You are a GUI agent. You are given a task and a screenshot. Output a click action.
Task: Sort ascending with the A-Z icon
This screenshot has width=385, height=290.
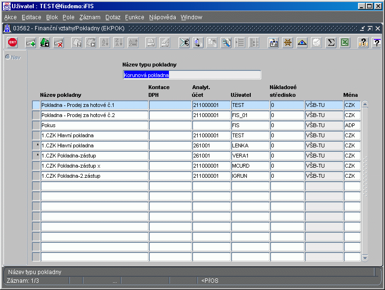tap(105, 43)
